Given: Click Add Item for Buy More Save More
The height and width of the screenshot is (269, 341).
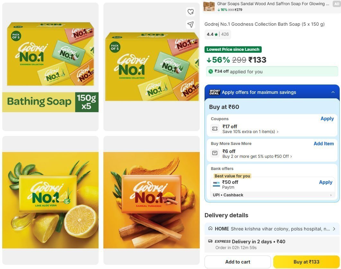Looking at the screenshot, I should click(x=324, y=144).
